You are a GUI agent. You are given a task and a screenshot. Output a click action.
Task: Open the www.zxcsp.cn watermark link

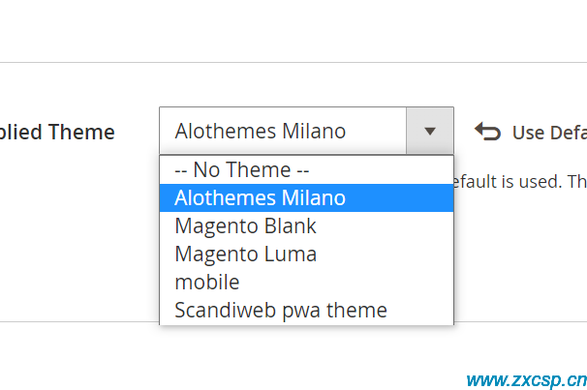[x=526, y=380]
